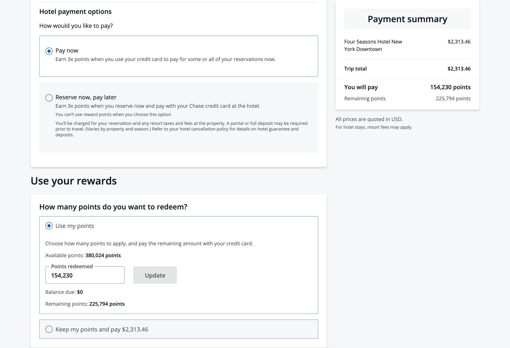Click the "Trip total" label

pos(355,69)
